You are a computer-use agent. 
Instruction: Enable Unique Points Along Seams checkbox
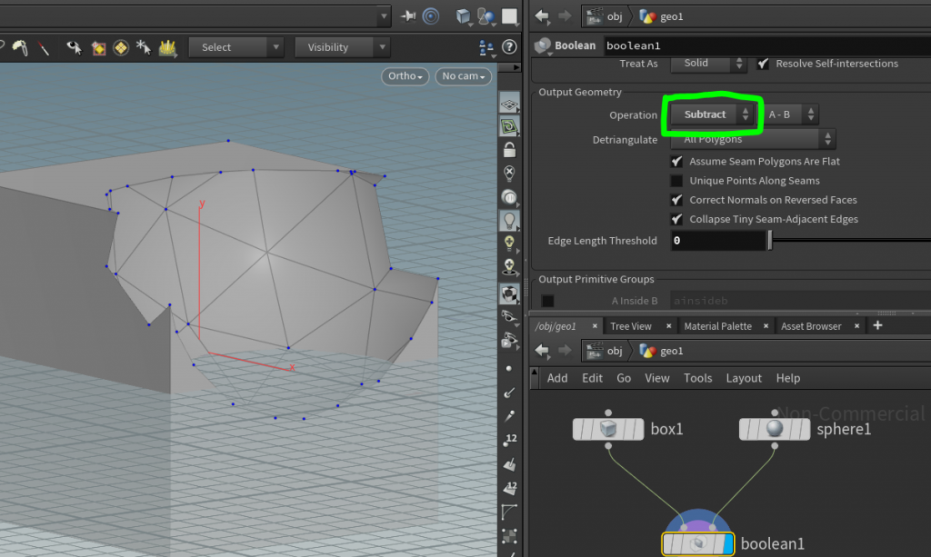pyautogui.click(x=676, y=181)
